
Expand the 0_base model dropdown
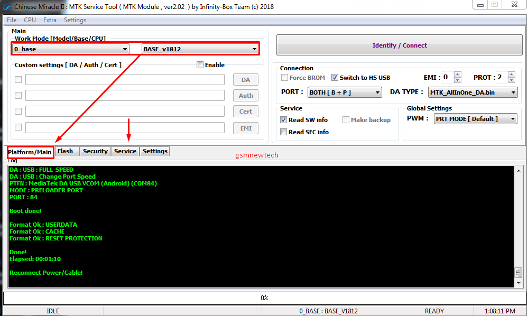(x=70, y=49)
